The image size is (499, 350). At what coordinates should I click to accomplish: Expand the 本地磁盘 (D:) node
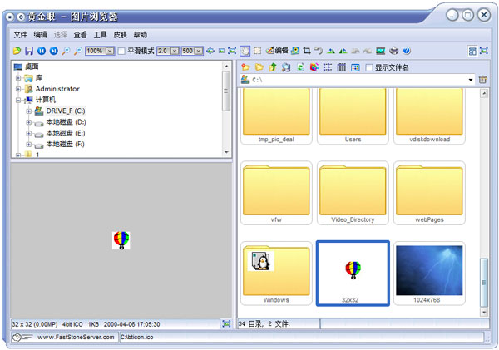tap(28, 122)
